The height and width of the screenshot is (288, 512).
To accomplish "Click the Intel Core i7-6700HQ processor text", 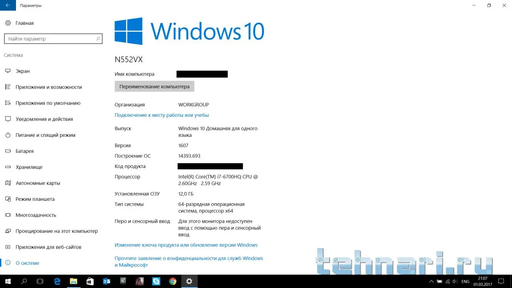I will [218, 180].
